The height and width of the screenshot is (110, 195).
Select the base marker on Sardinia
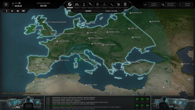(76, 66)
